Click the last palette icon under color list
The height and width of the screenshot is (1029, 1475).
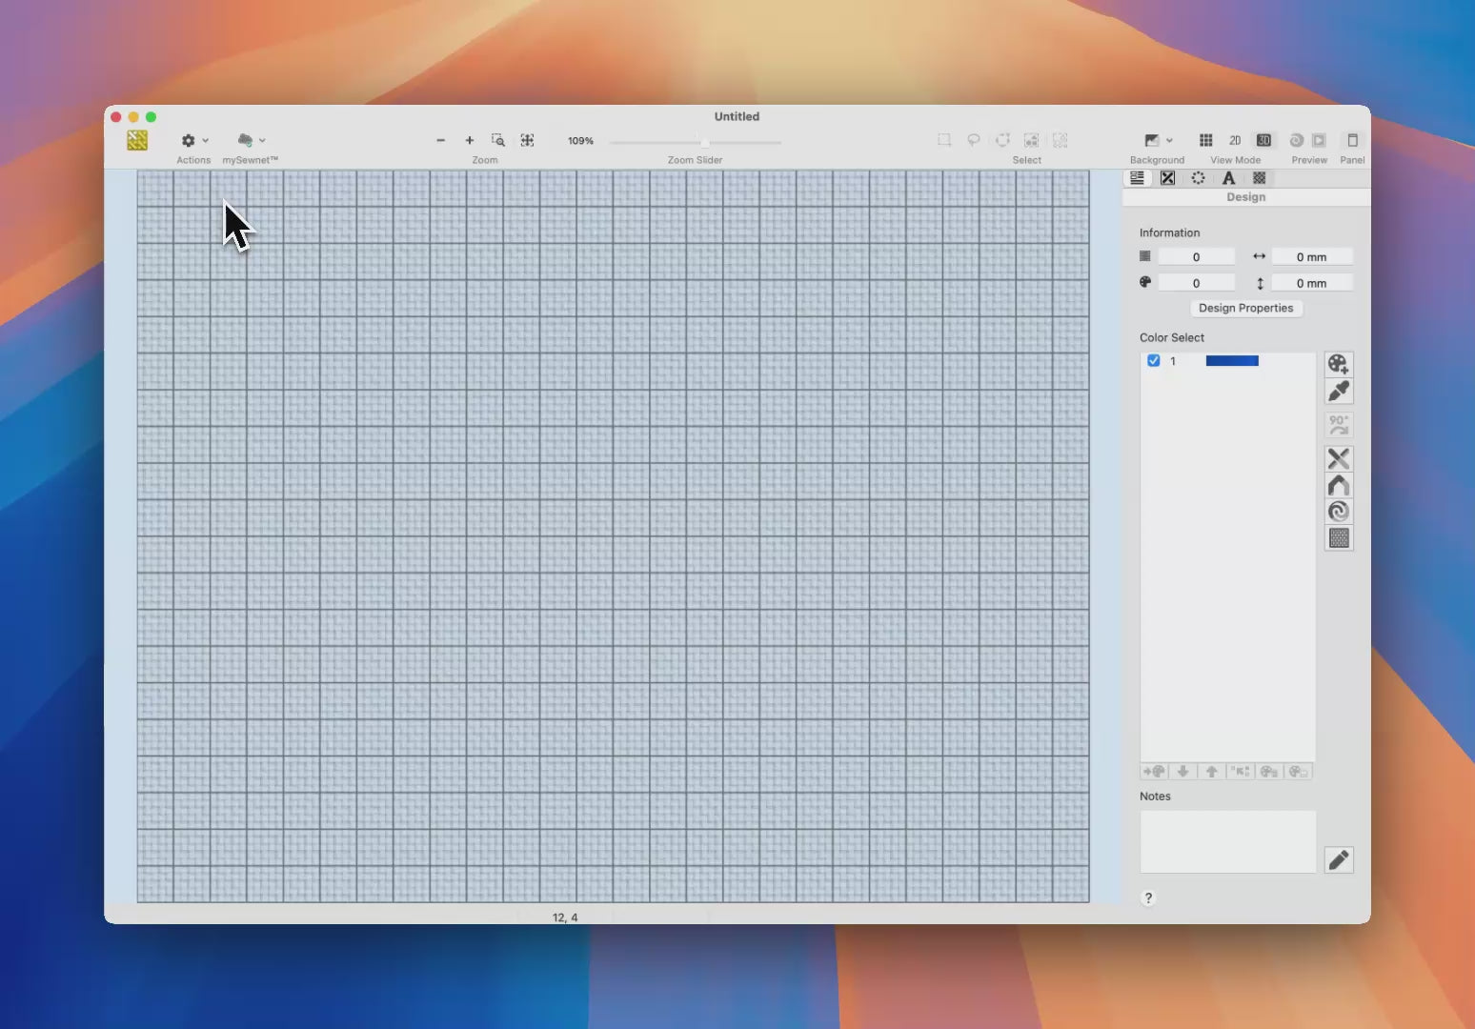(x=1298, y=772)
